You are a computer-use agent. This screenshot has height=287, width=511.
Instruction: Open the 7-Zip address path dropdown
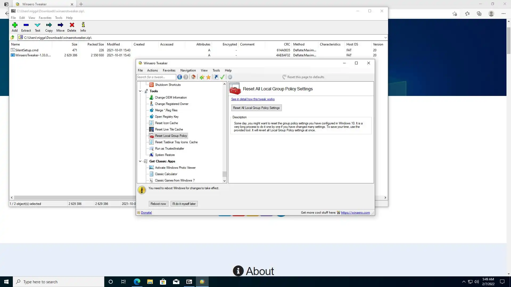point(385,37)
